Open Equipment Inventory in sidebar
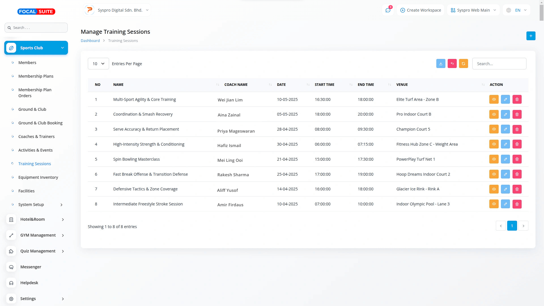Viewport: 544px width, 306px height. (x=38, y=177)
